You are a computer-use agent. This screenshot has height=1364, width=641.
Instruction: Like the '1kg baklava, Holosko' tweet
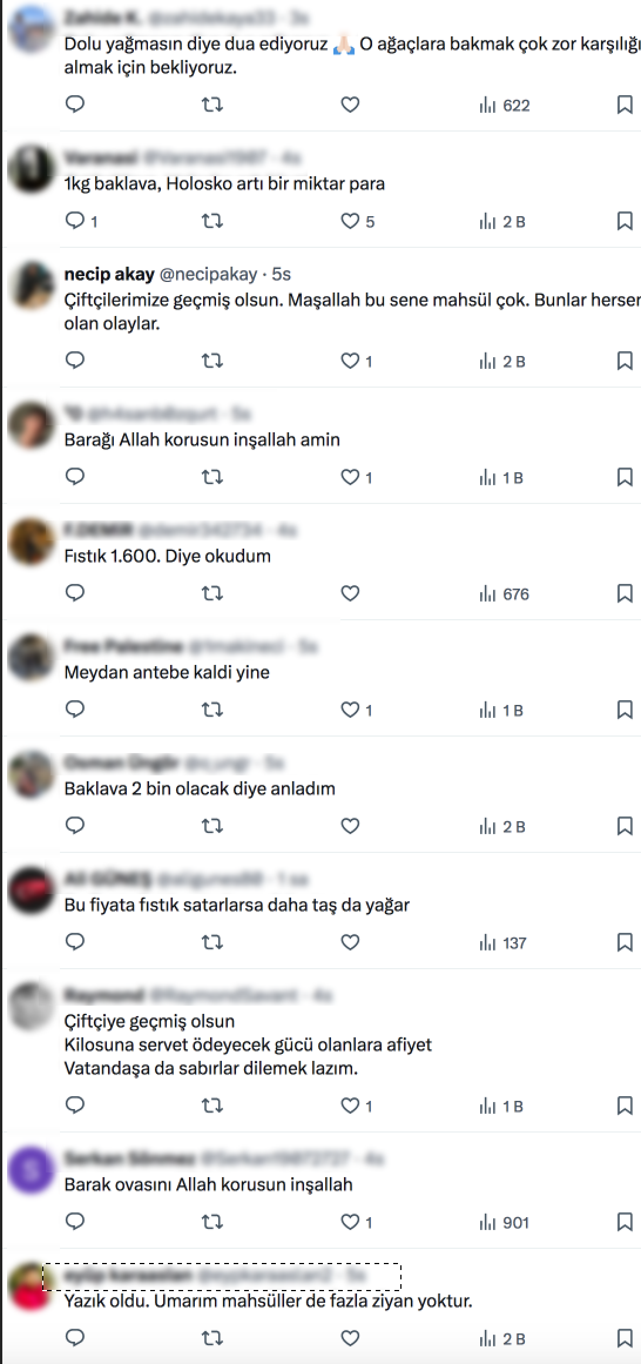(x=357, y=221)
